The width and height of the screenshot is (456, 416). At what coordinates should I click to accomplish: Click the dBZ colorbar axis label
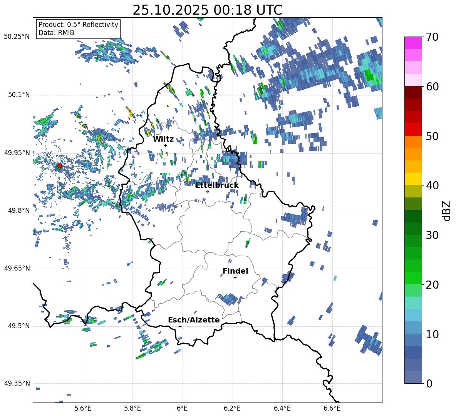(447, 211)
